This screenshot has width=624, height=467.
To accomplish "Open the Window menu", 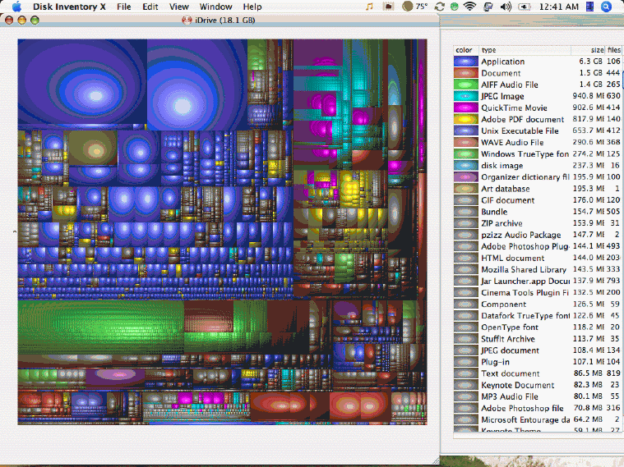I will (215, 7).
